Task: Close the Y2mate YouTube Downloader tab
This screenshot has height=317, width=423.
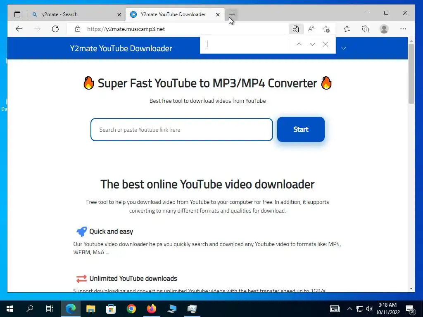Action: (218, 14)
